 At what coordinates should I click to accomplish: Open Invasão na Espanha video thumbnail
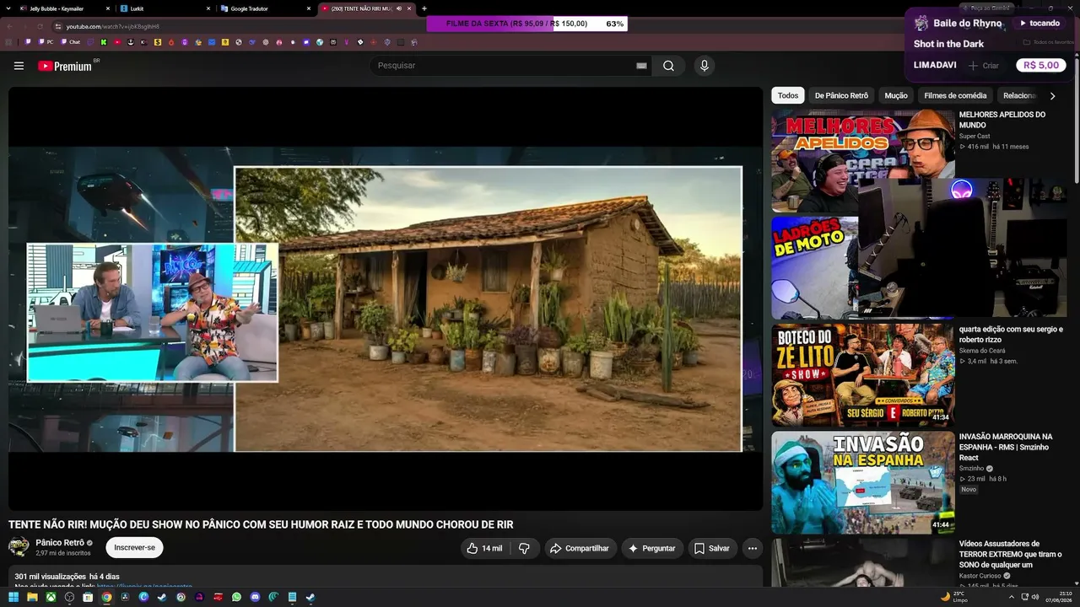pyautogui.click(x=863, y=482)
